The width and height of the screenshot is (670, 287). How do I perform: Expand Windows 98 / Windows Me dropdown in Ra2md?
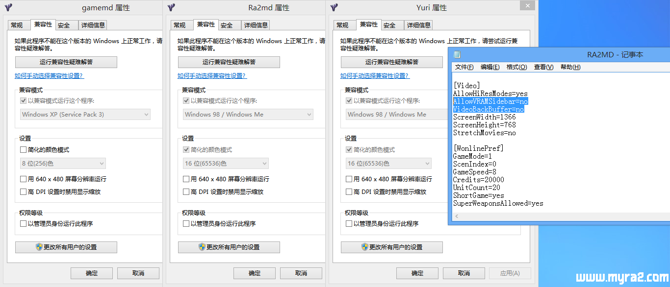[248, 115]
